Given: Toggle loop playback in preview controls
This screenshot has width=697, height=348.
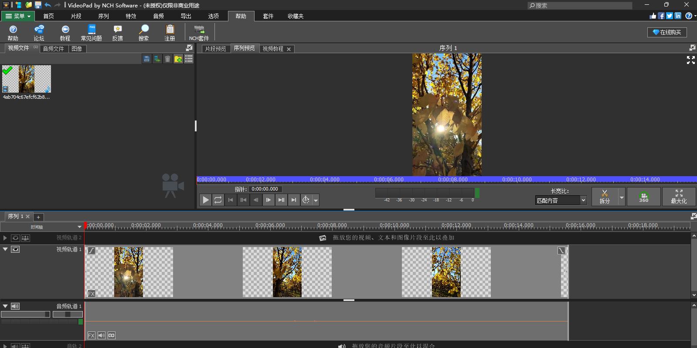Looking at the screenshot, I should (218, 200).
